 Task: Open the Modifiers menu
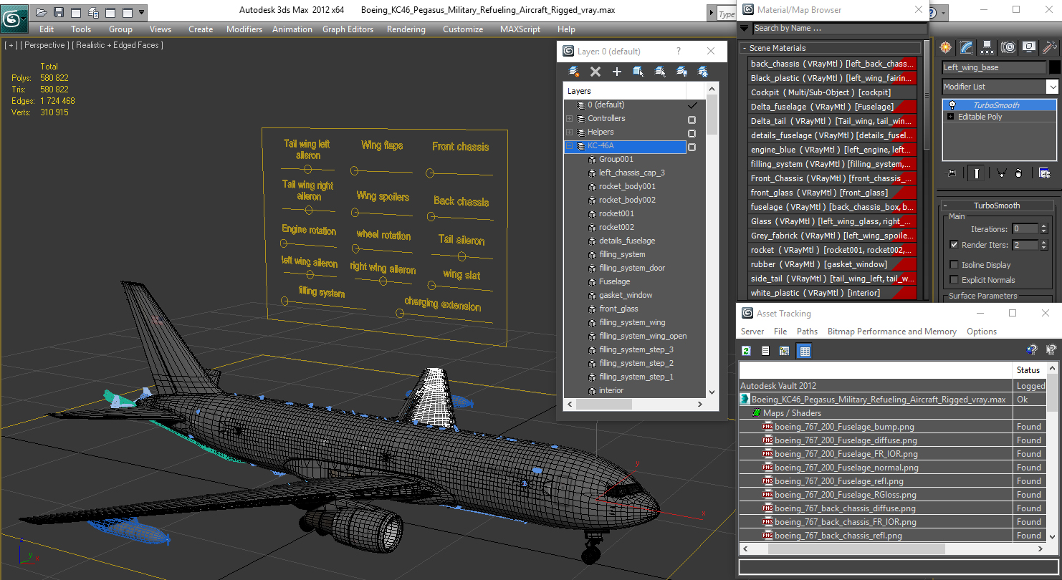(244, 29)
